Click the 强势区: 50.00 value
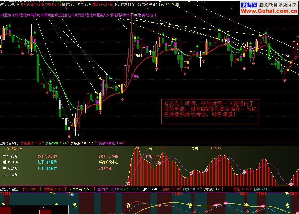This screenshot has width=299, height=214. (130, 189)
